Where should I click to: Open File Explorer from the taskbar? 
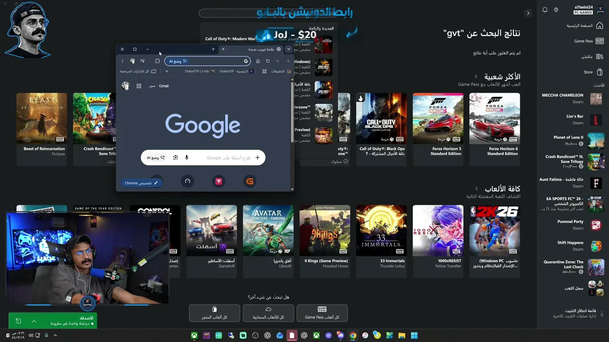click(x=402, y=335)
